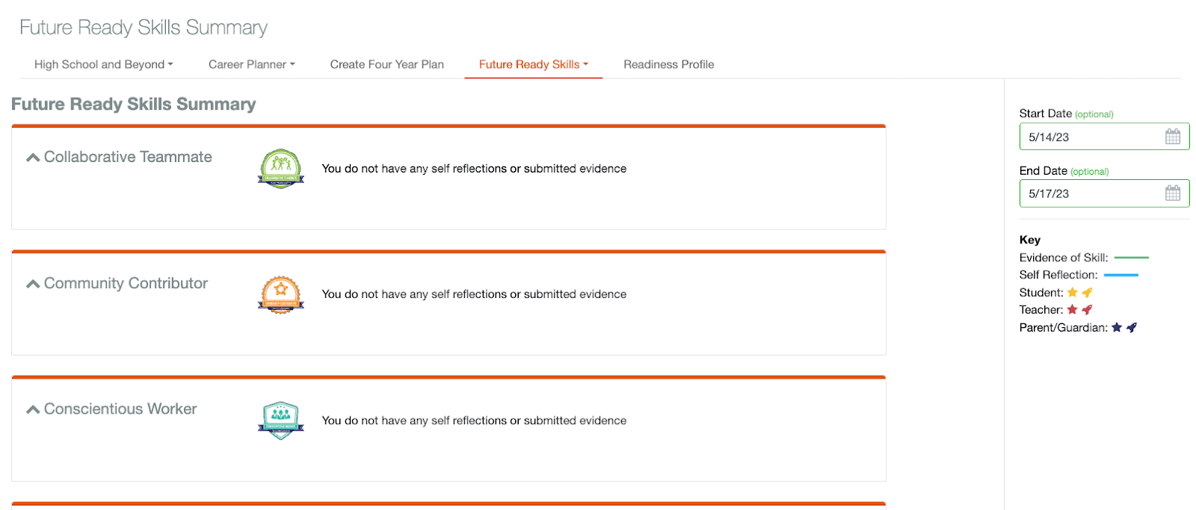Click the Collaborative Teammate badge icon
Image resolution: width=1196 pixels, height=510 pixels.
coord(280,168)
